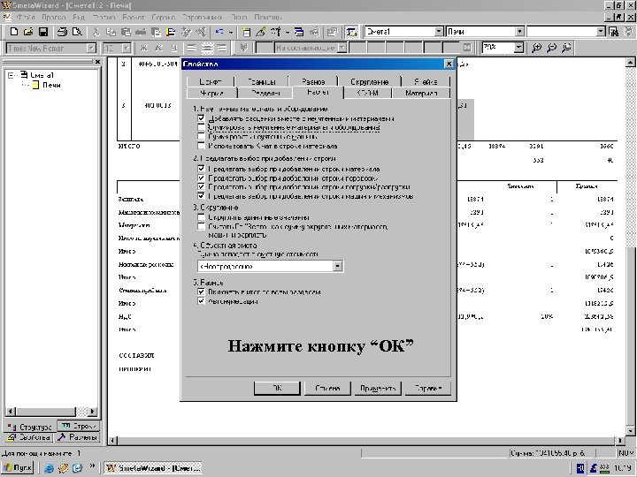Print using the printer toolbar icon
The image size is (637, 477).
[62, 32]
